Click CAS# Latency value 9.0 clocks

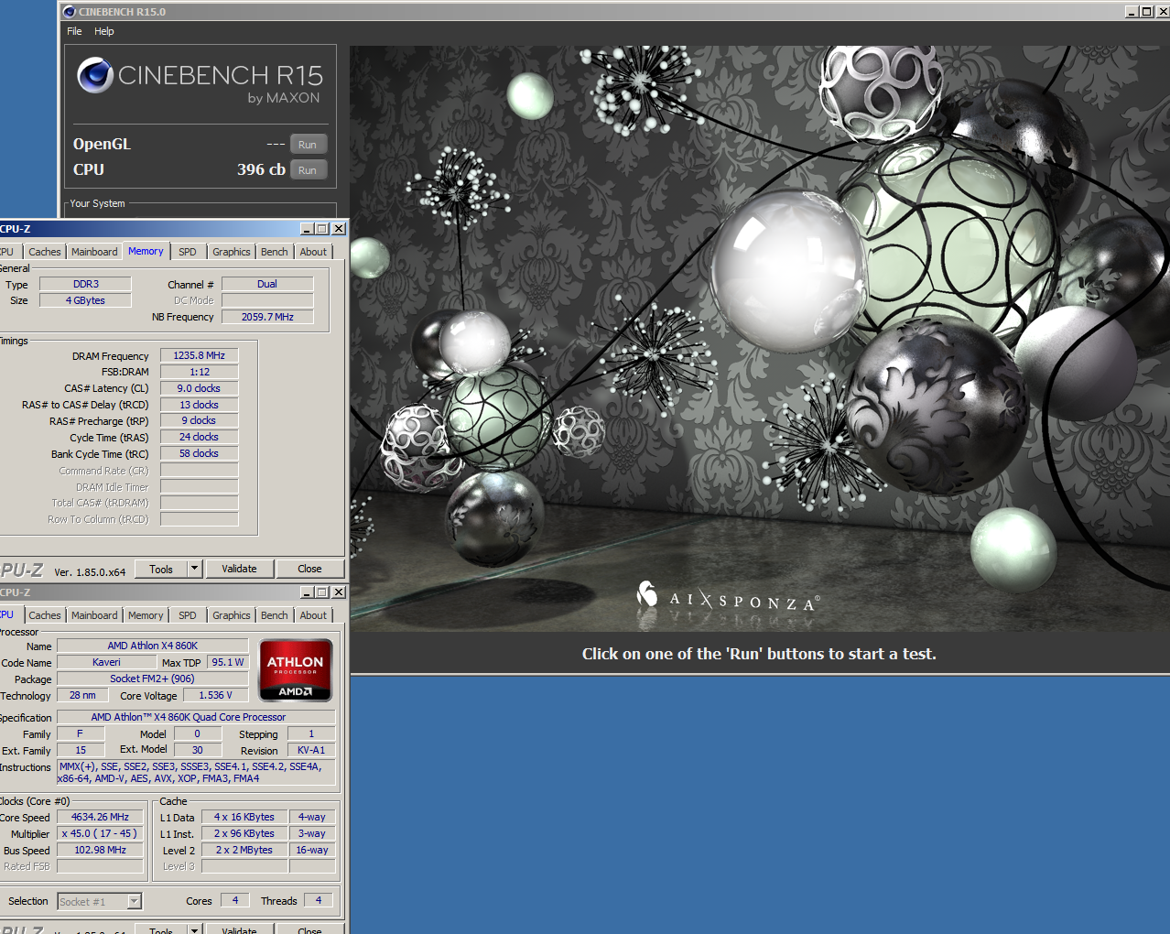click(x=200, y=388)
